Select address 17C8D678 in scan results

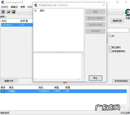point(7,25)
